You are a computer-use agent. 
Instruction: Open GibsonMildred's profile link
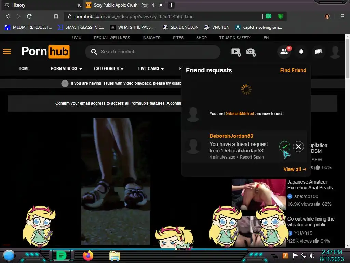click(240, 114)
